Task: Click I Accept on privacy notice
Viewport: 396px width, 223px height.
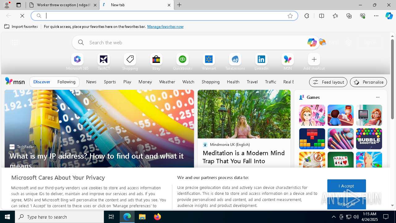Action: click(346, 186)
